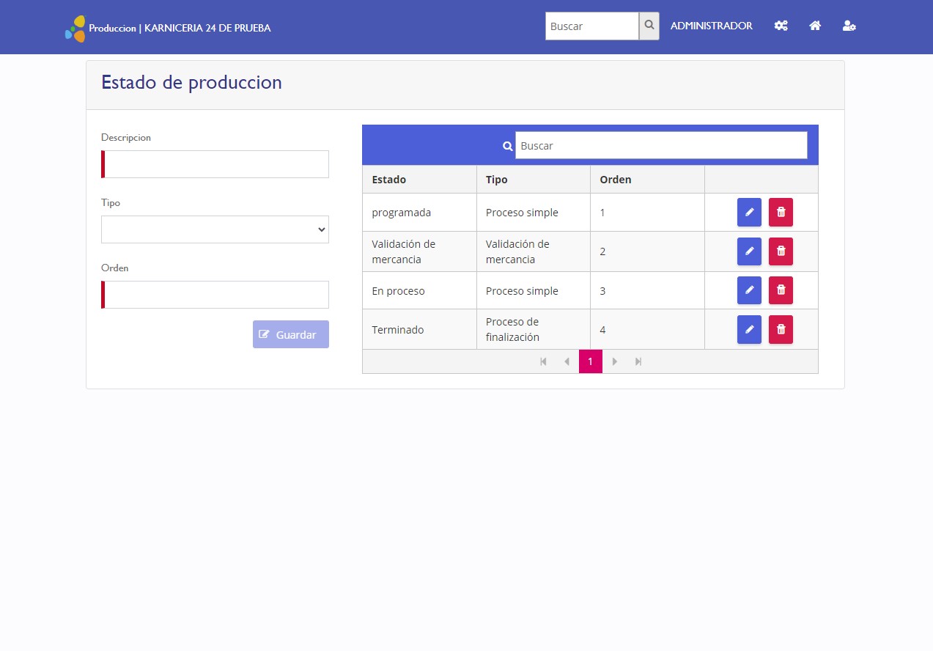The height and width of the screenshot is (651, 933).
Task: Click the Produccion logo in header
Action: pos(75,29)
